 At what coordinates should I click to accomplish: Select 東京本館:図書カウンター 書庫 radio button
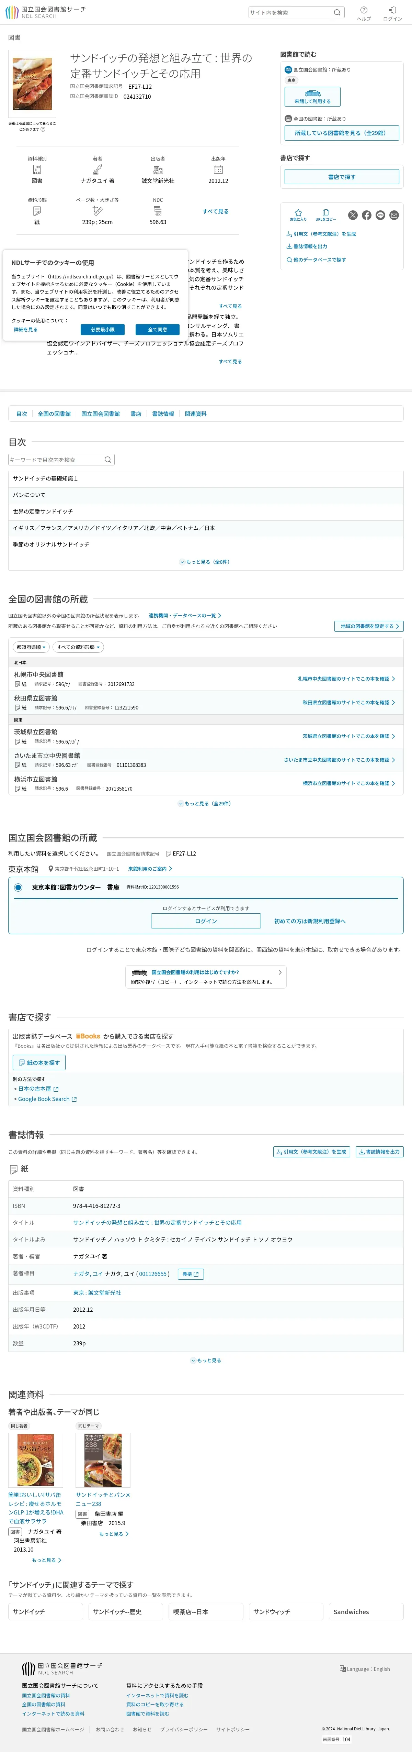coord(18,888)
